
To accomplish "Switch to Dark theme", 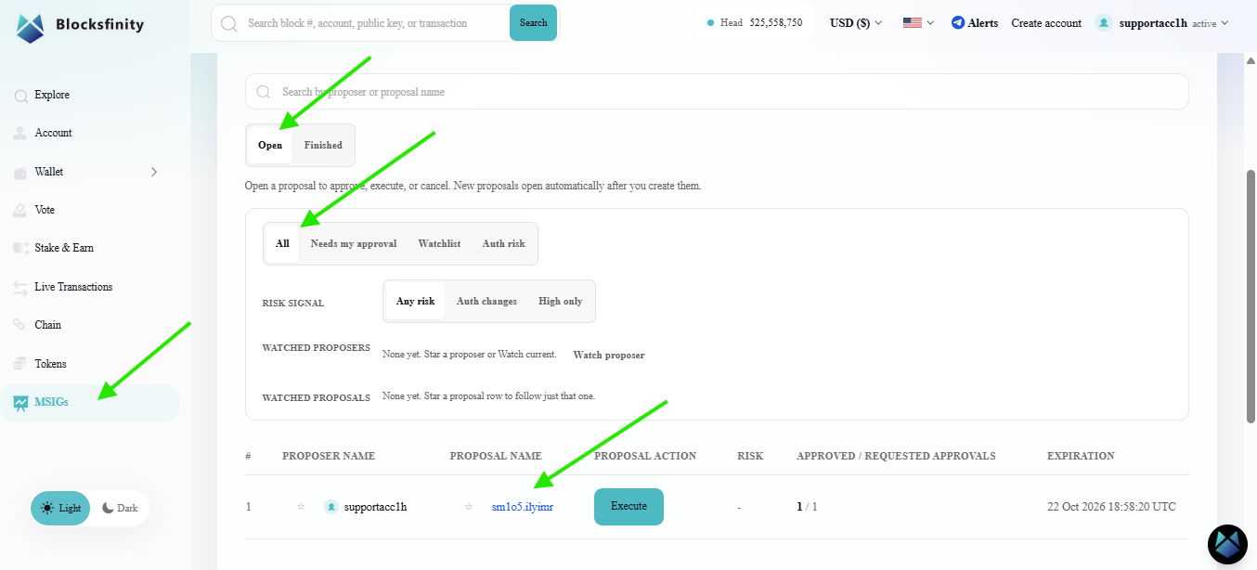I will coord(120,508).
